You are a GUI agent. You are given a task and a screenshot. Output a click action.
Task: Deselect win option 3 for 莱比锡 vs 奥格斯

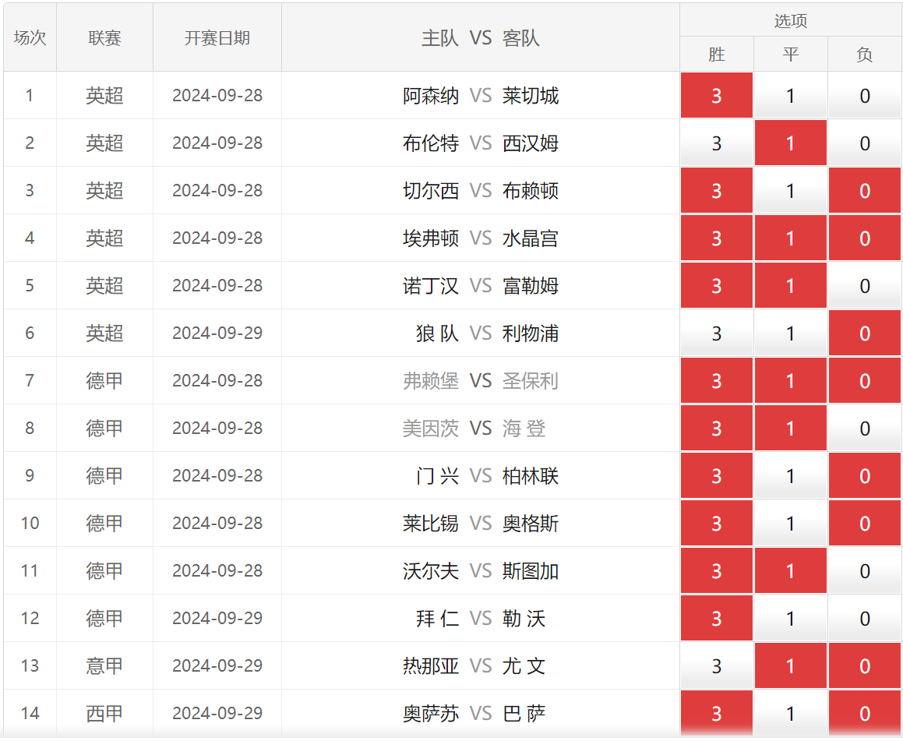(717, 524)
